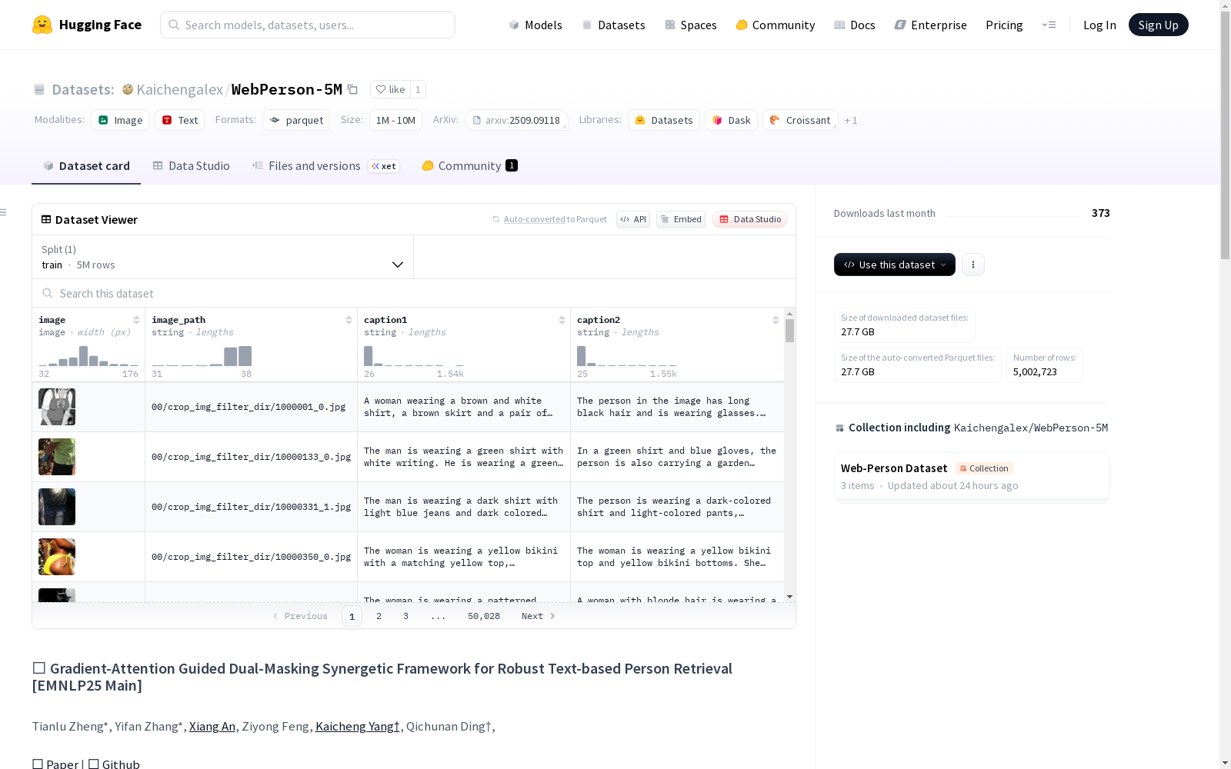Switch to the Dataset card tab

click(x=86, y=166)
